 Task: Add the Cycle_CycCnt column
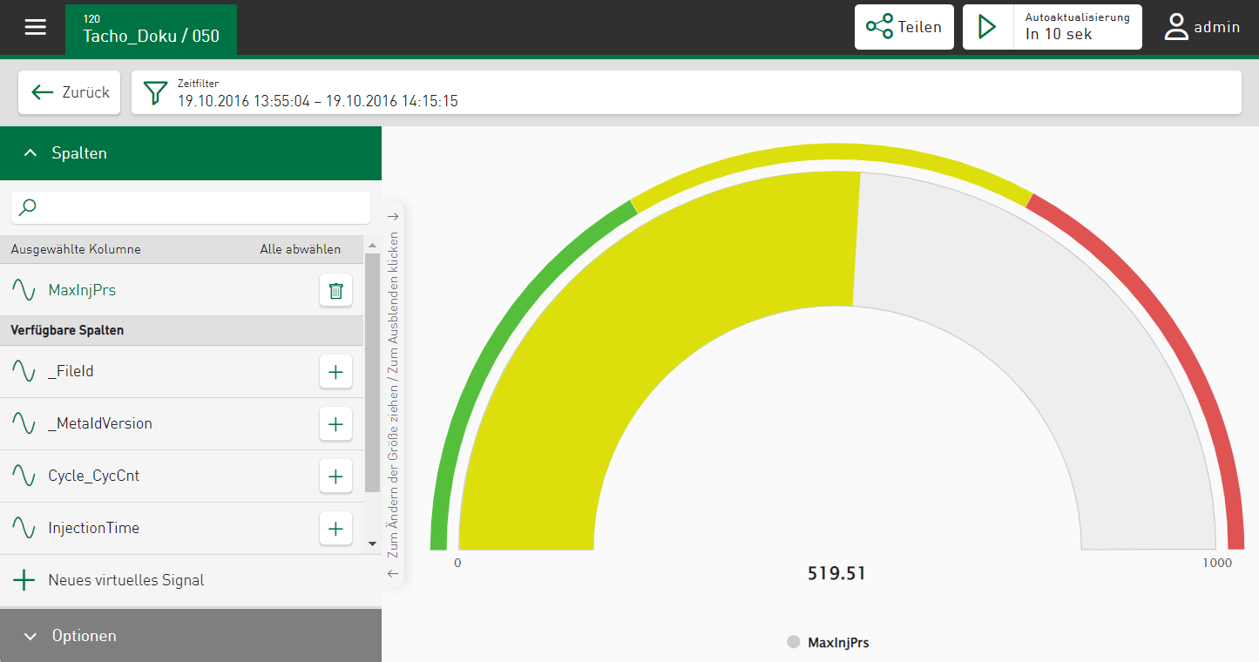335,476
